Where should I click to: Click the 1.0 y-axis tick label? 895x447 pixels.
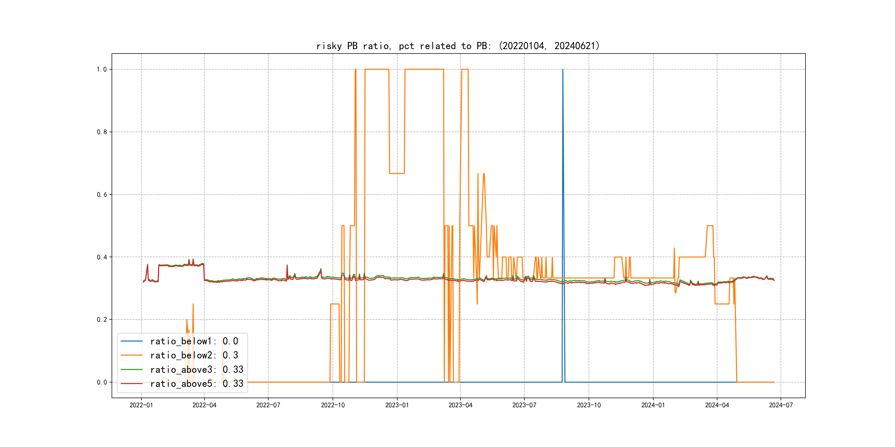(102, 70)
